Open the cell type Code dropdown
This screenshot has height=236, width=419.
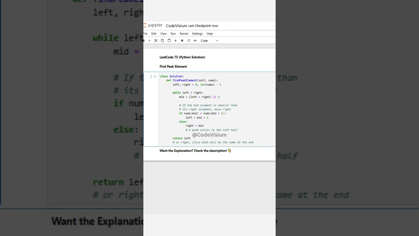click(x=209, y=41)
